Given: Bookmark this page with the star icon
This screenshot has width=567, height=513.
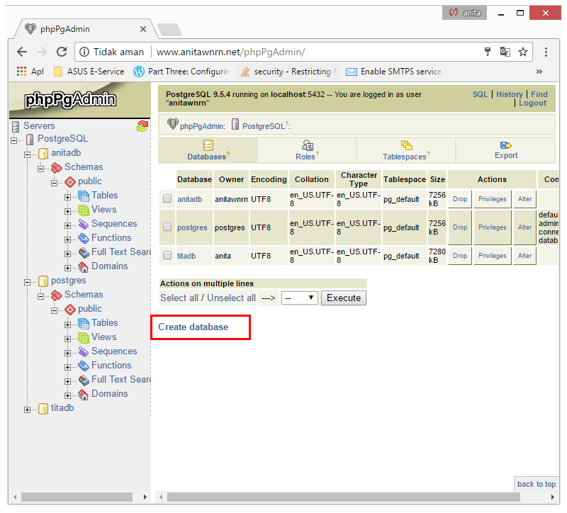Looking at the screenshot, I should pyautogui.click(x=523, y=52).
